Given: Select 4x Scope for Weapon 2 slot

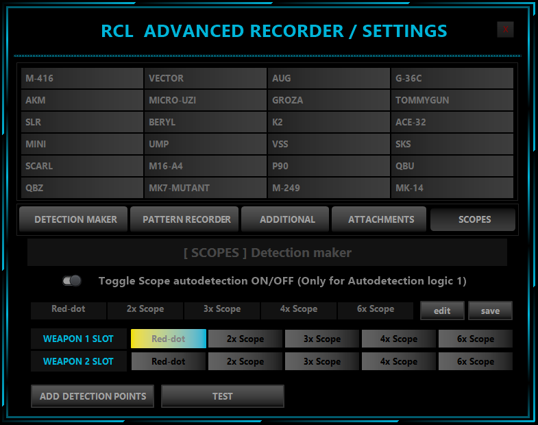Looking at the screenshot, I should [x=399, y=361].
